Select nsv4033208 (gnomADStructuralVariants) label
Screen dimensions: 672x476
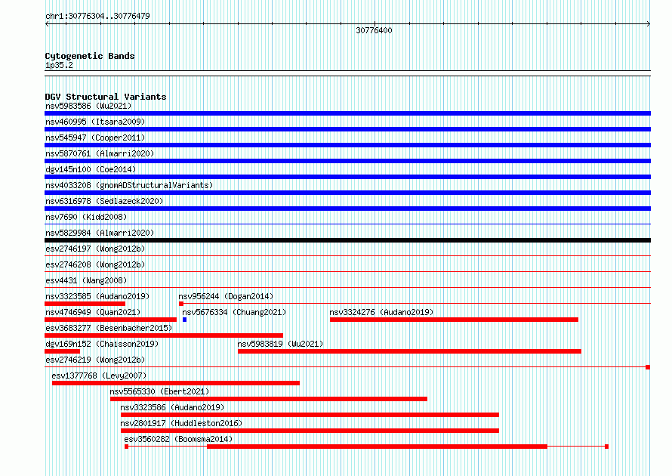[129, 185]
